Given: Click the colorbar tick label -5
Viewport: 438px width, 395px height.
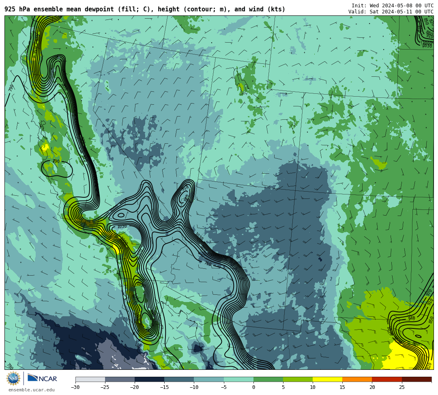Looking at the screenshot, I should (224, 387).
